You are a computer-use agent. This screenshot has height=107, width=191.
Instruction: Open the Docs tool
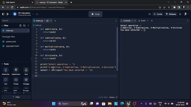pos(26,71)
